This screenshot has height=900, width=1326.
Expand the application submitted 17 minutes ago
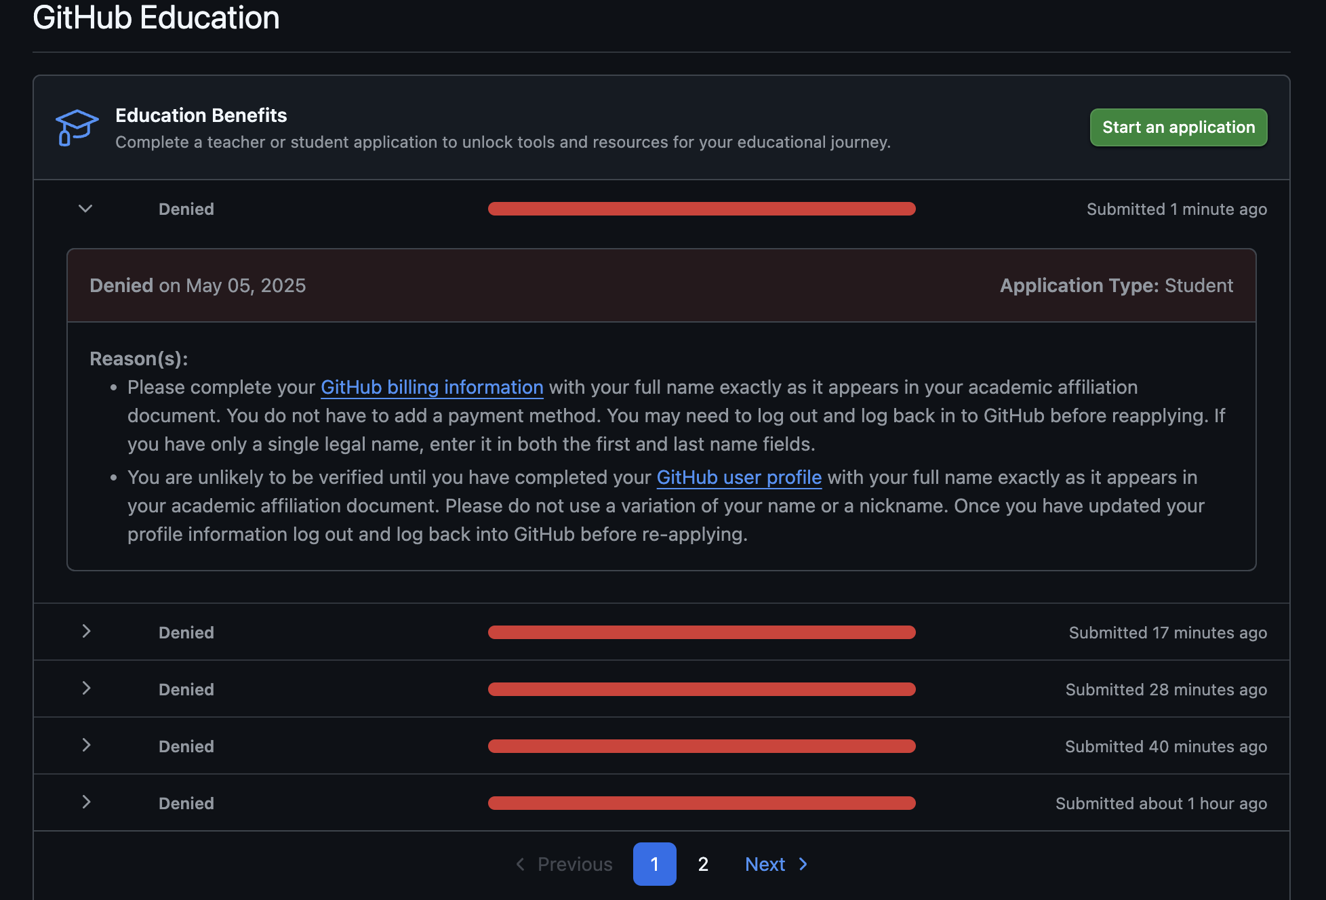(x=86, y=632)
